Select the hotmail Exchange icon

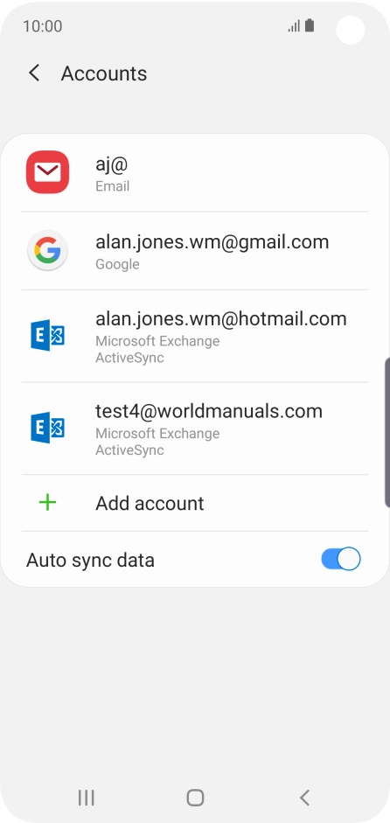click(47, 335)
